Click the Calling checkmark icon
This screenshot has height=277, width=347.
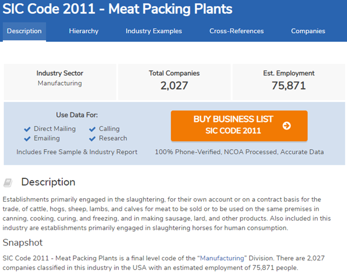tap(92, 129)
